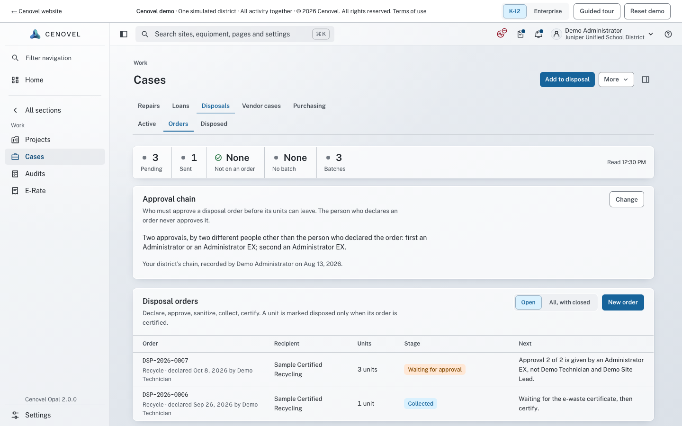Start the Guided tour

(x=597, y=11)
